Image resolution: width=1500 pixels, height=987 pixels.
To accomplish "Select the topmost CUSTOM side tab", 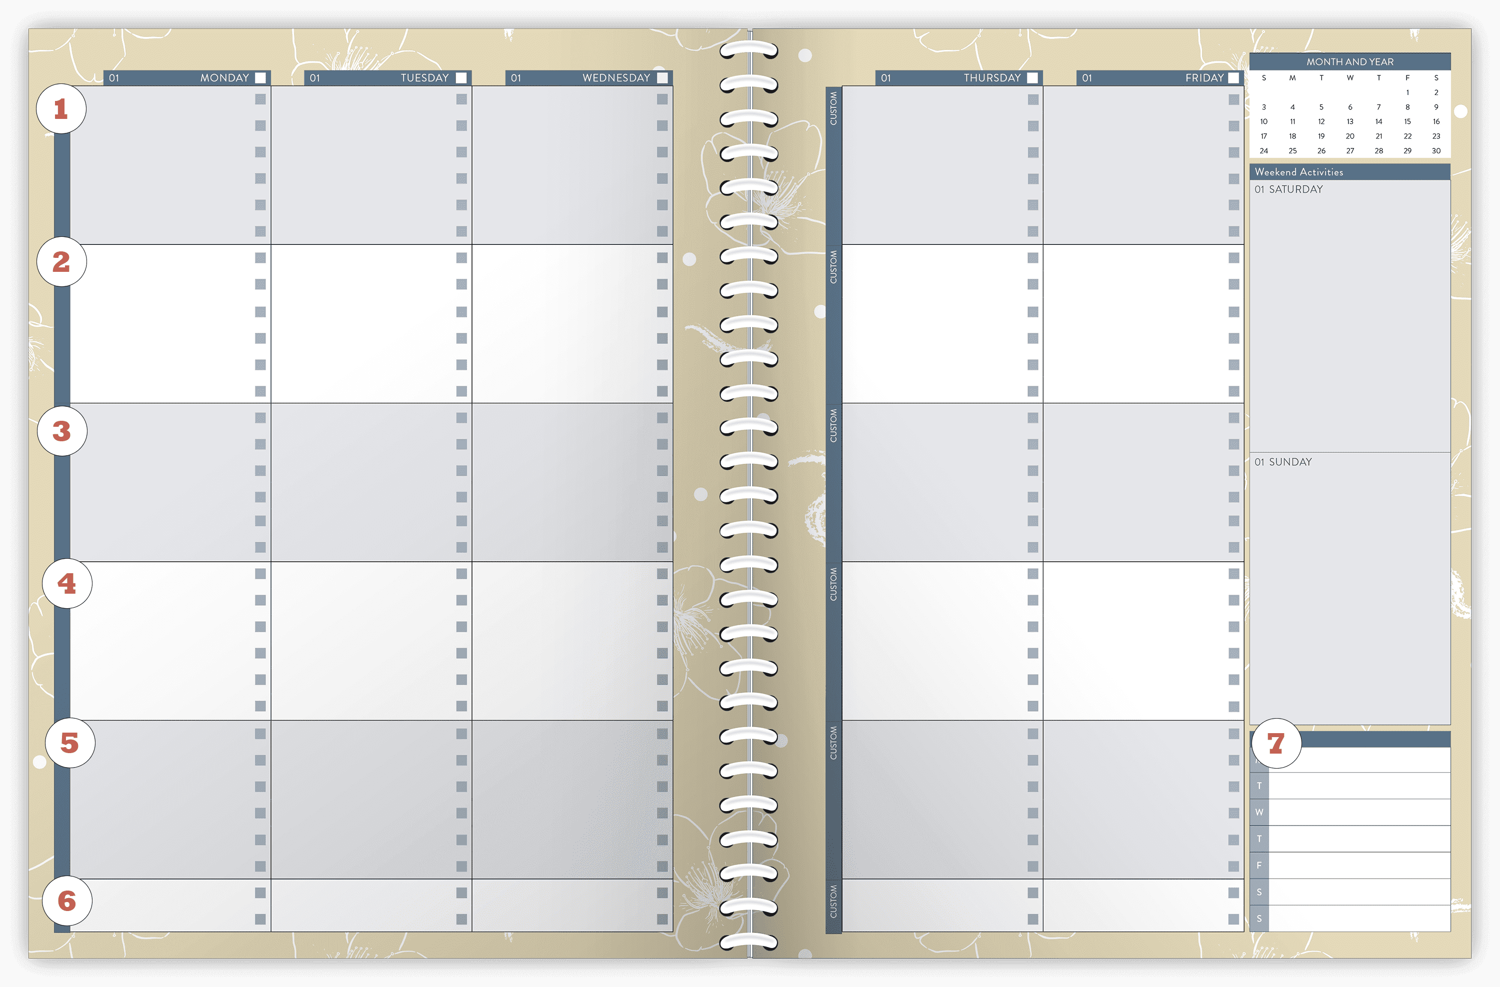I will [x=833, y=108].
